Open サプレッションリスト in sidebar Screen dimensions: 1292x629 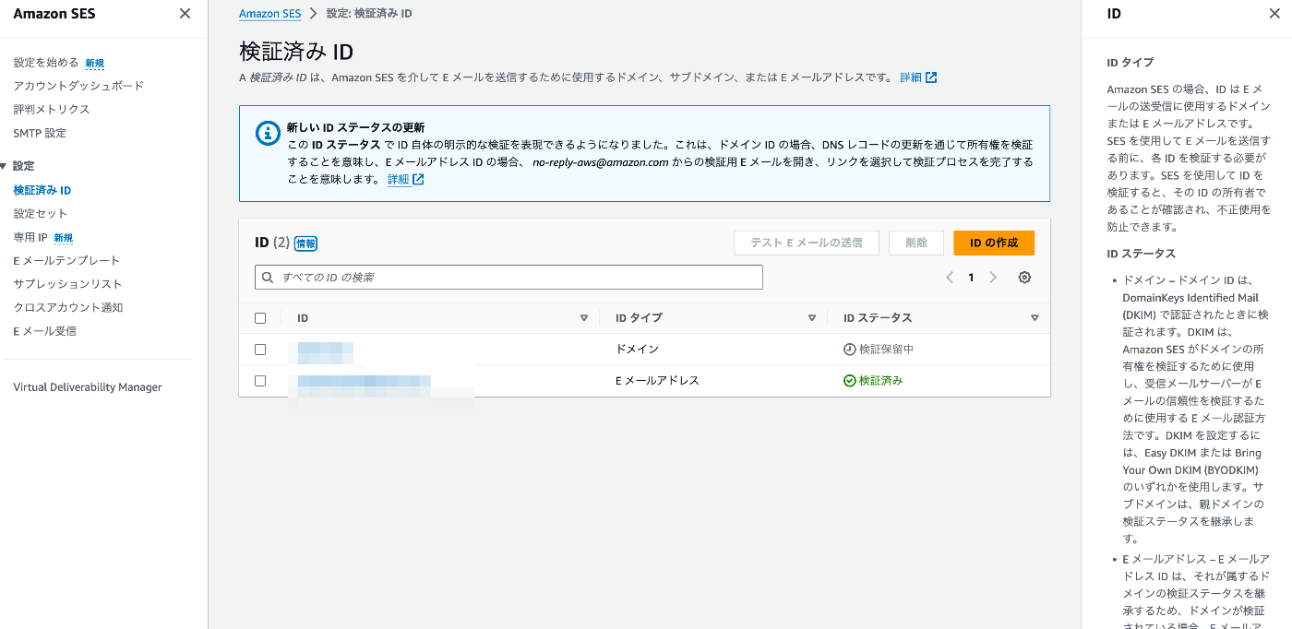point(67,284)
